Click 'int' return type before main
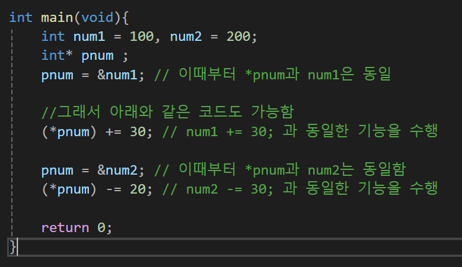 (21, 18)
